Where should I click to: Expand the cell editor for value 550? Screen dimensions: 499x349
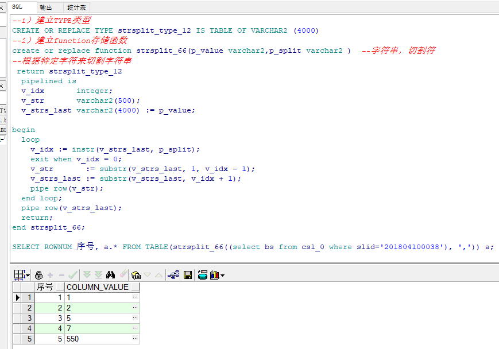pos(136,339)
